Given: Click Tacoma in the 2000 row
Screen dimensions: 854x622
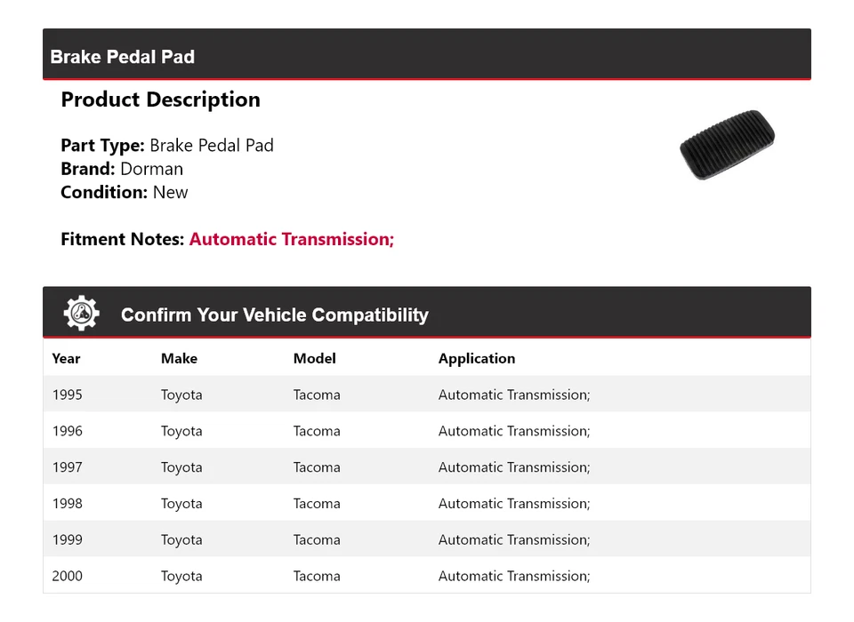Looking at the screenshot, I should pyautogui.click(x=317, y=577).
